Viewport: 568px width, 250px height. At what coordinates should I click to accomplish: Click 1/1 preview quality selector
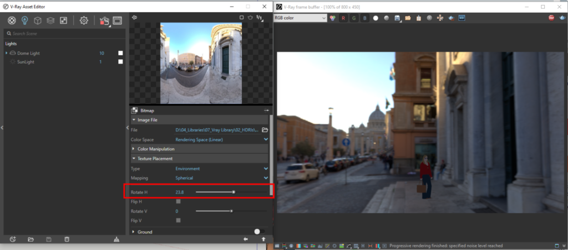pos(260,17)
